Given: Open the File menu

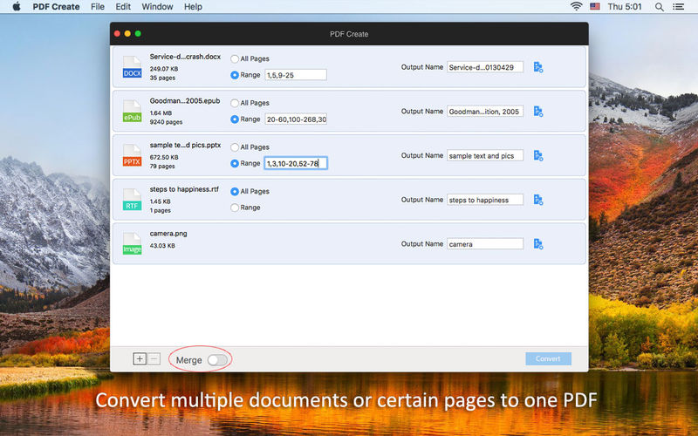Looking at the screenshot, I should click(97, 7).
